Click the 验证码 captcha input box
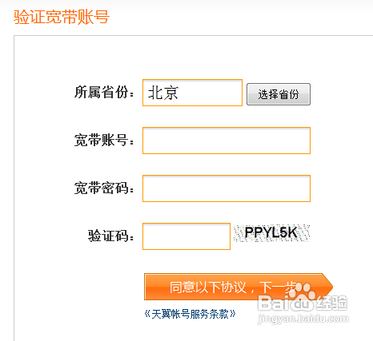This screenshot has width=373, height=341. [186, 236]
